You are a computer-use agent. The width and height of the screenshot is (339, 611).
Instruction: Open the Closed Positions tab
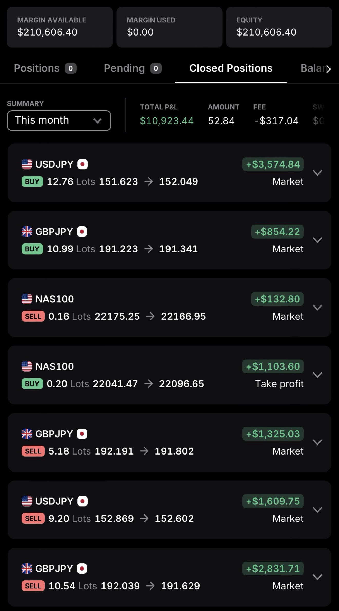(x=231, y=68)
